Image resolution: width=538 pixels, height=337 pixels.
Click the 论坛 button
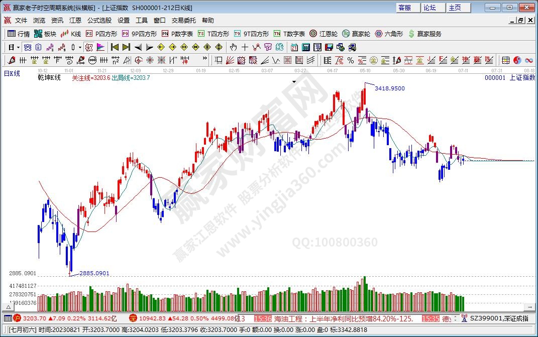click(429, 8)
